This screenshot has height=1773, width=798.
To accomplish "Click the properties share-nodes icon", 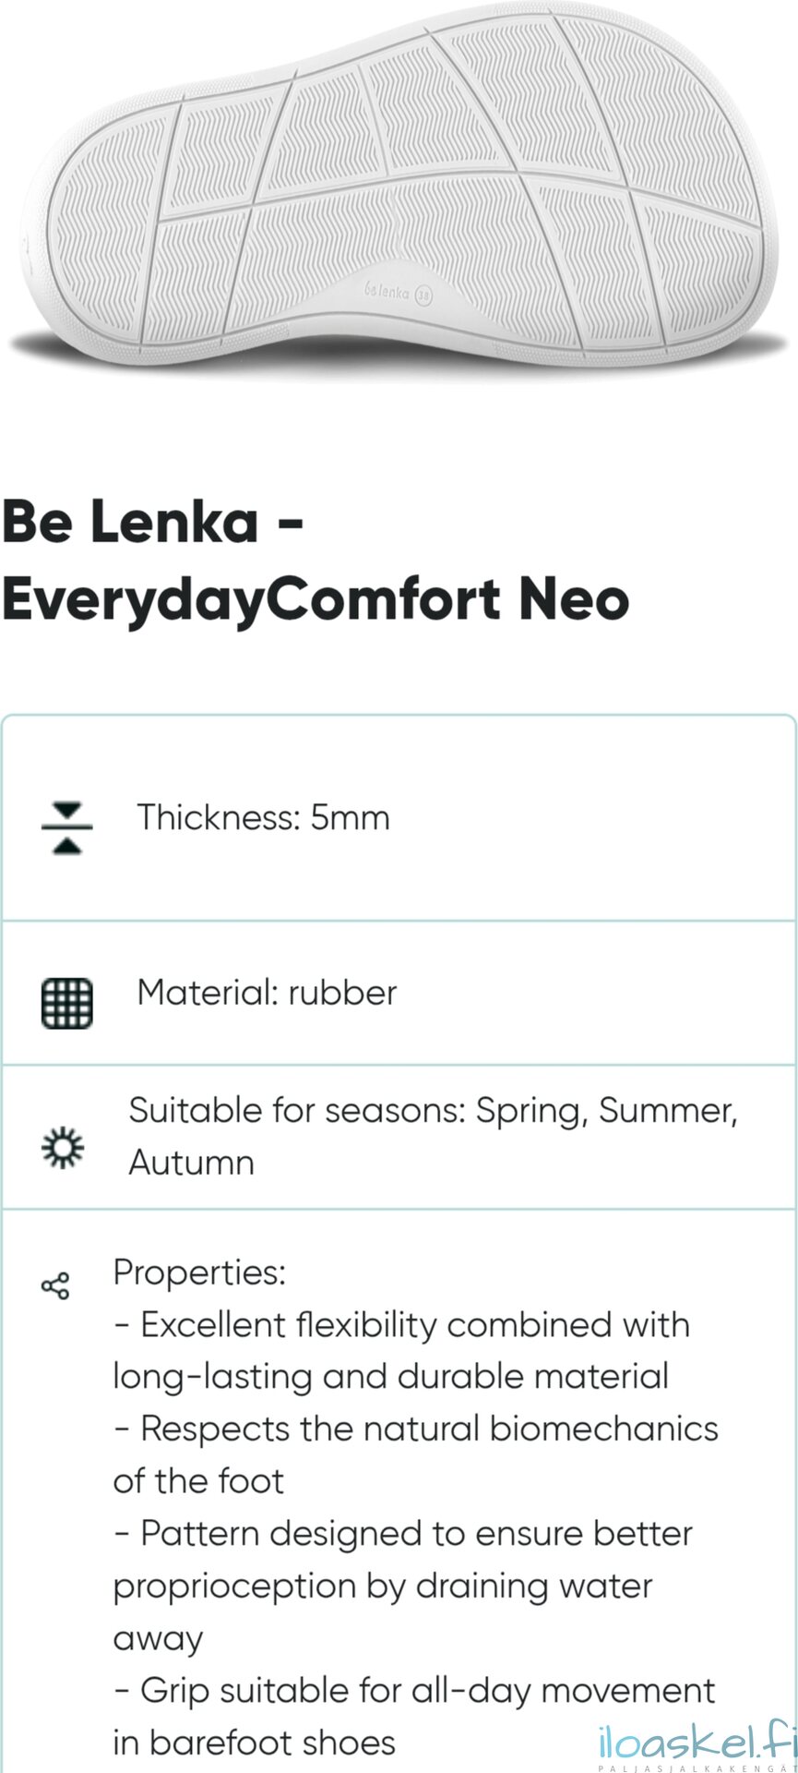I will (55, 1285).
